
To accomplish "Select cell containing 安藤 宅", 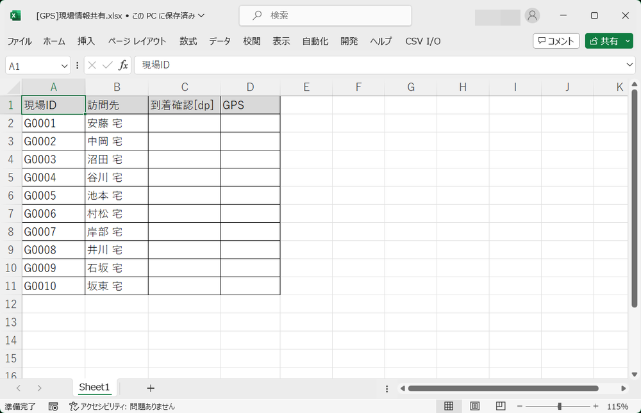I will [117, 124].
